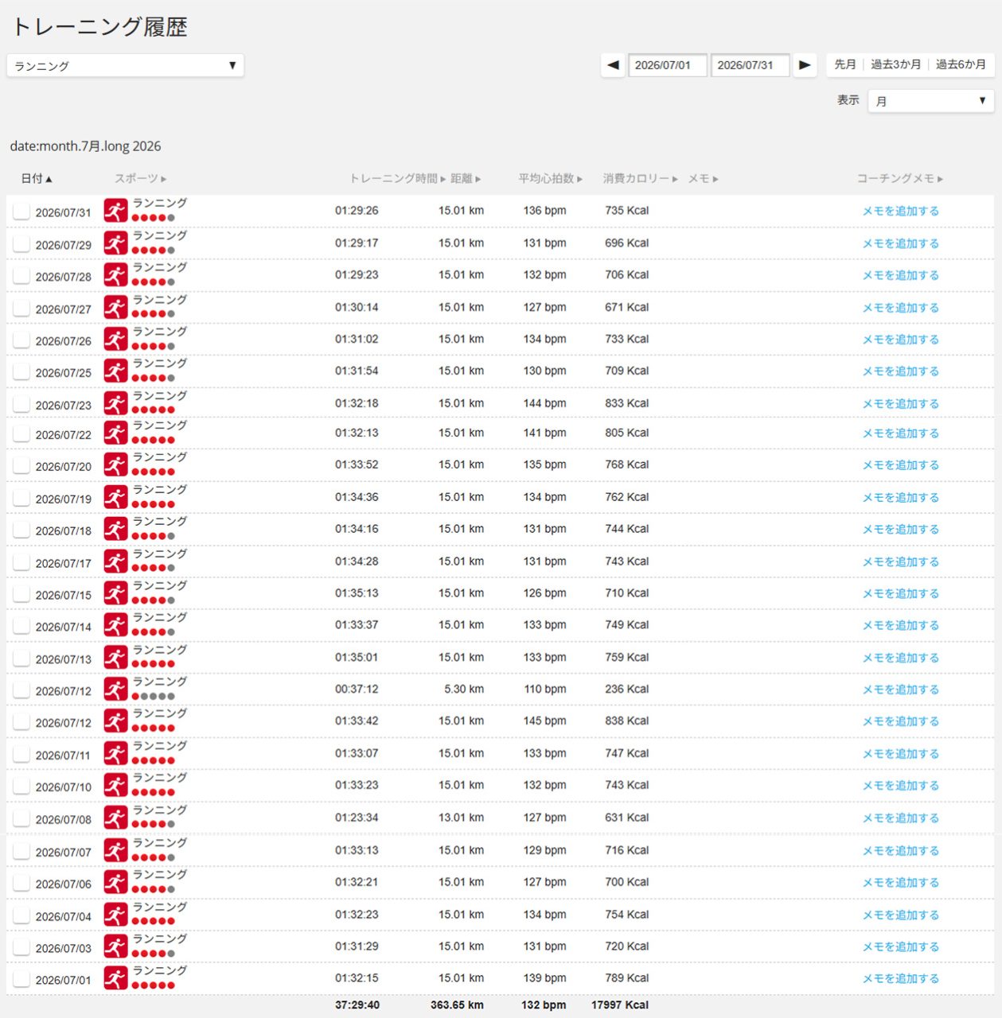Open the 表示 period dropdown set to 月
1002x1018 pixels.
tap(930, 101)
